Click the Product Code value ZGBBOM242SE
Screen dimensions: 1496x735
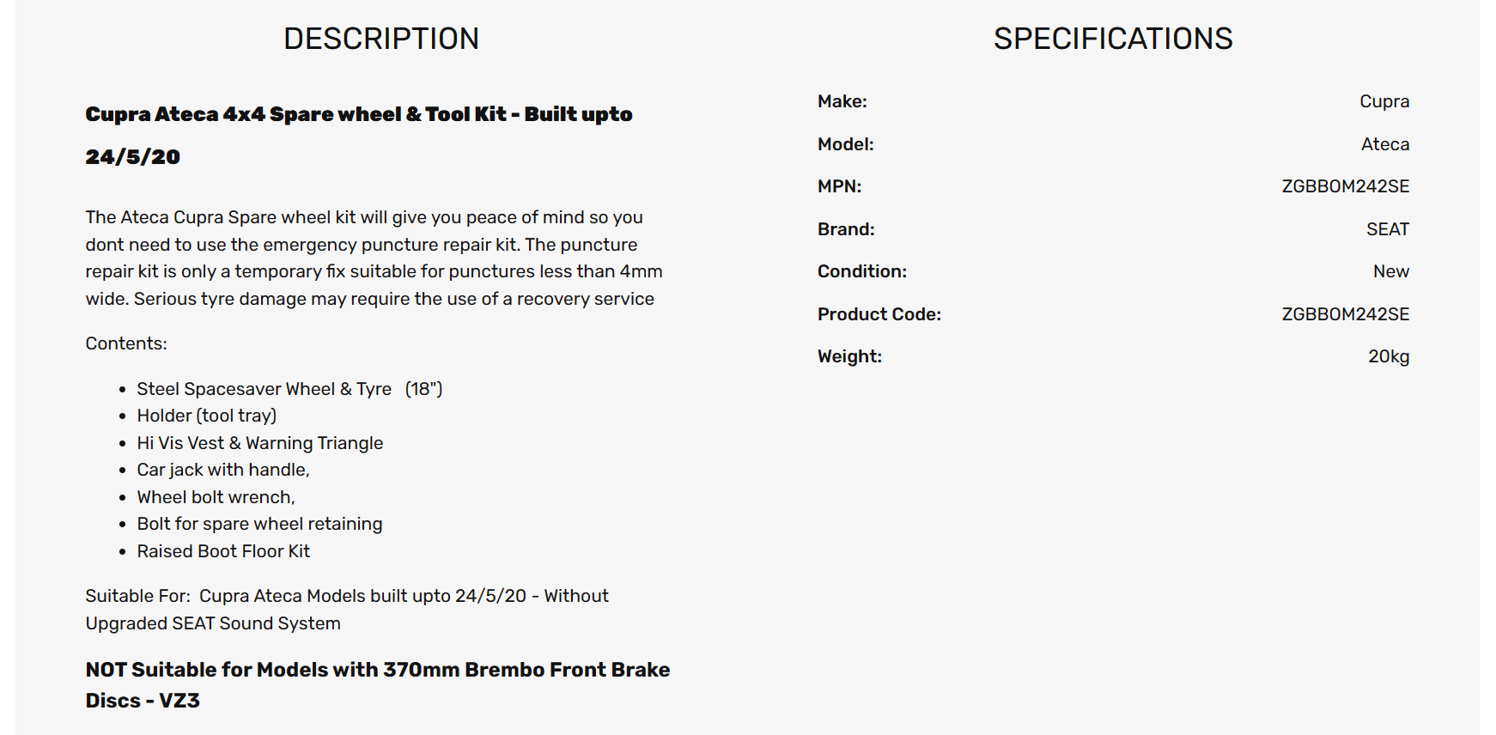pyautogui.click(x=1346, y=314)
